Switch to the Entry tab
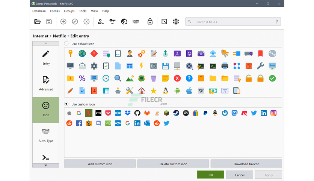The width and height of the screenshot is (314, 181). click(x=46, y=58)
